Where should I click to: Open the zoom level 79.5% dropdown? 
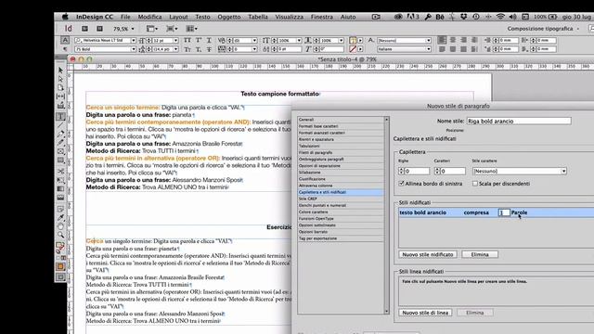click(x=133, y=29)
